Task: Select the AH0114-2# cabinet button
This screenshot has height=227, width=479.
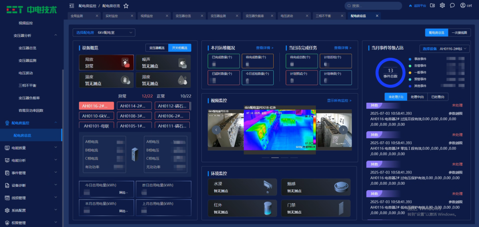Action: (134, 106)
